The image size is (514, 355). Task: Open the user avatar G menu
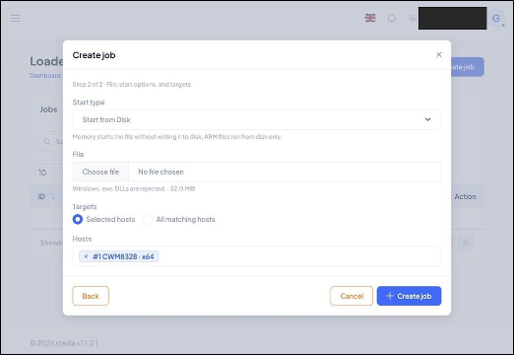pyautogui.click(x=496, y=19)
